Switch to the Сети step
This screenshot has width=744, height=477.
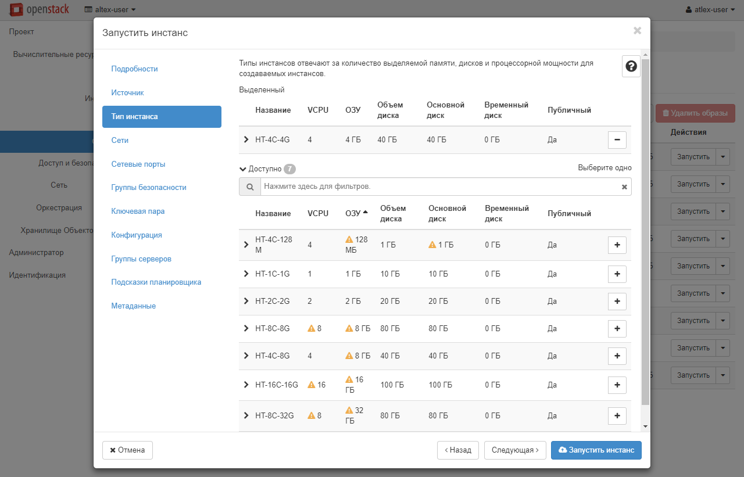[x=120, y=140]
